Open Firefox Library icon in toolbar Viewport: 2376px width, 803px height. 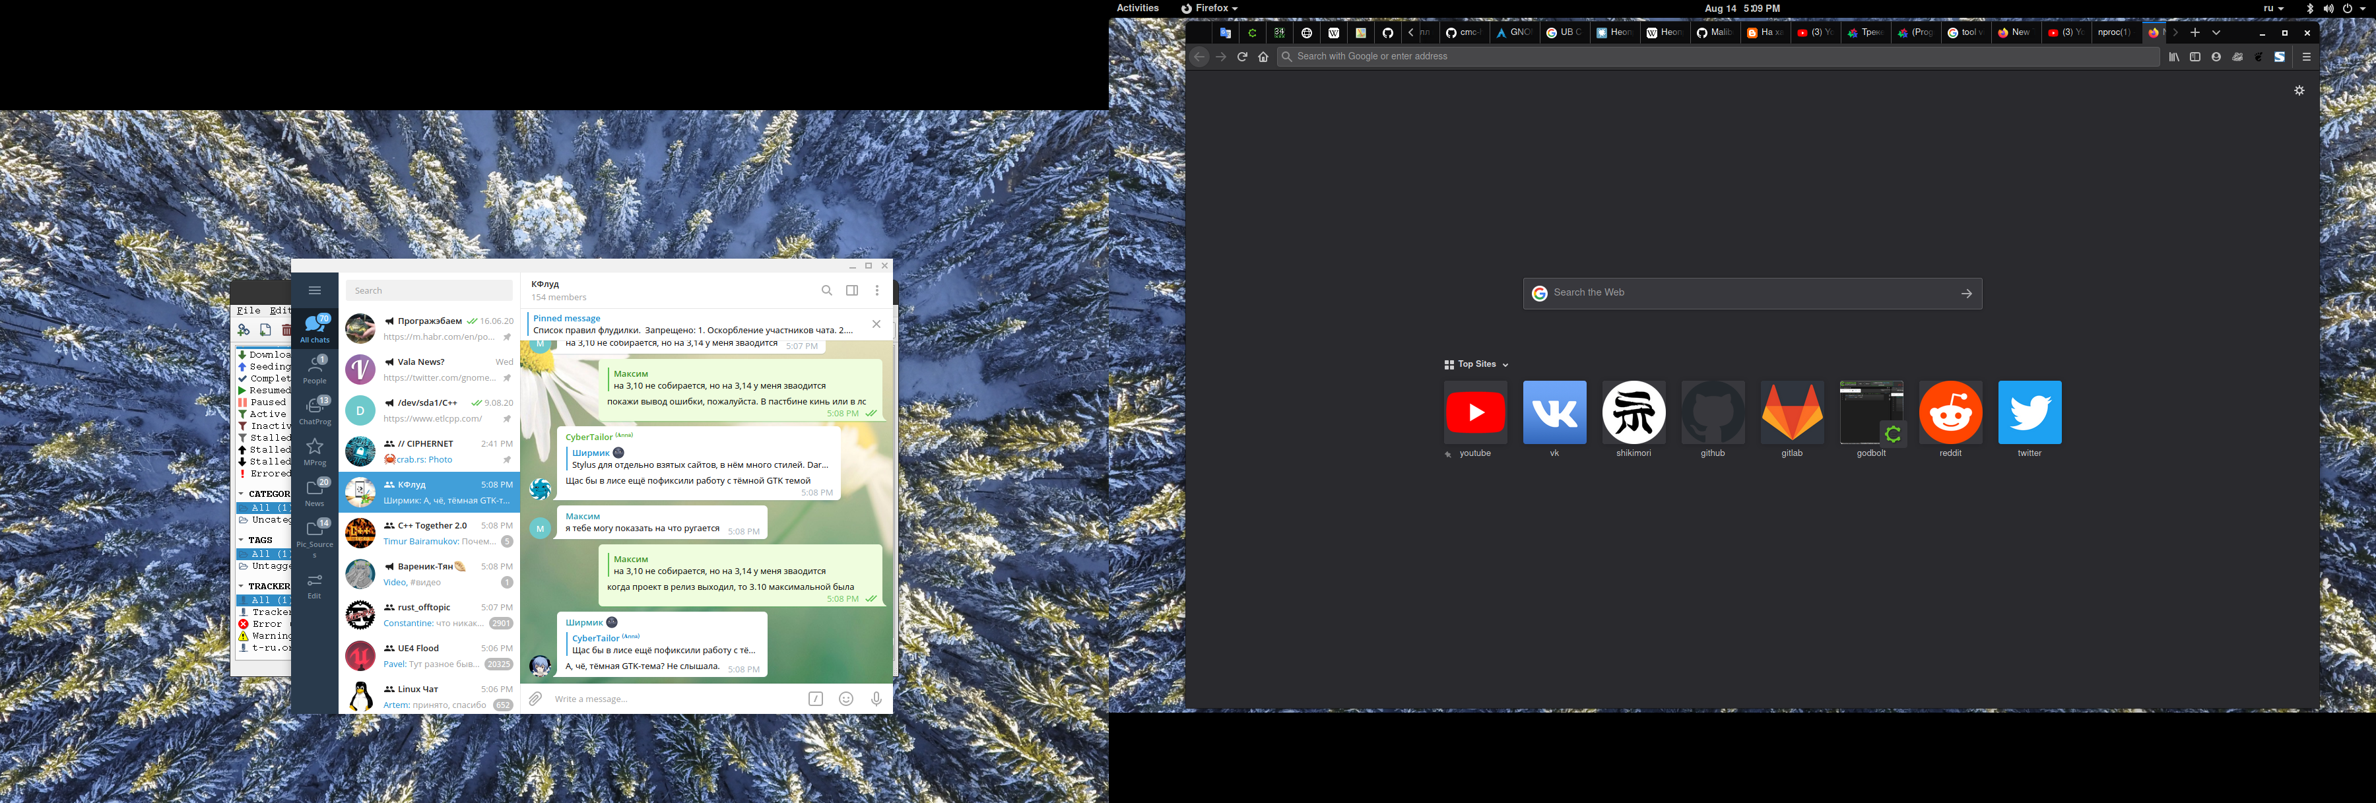[x=2174, y=57]
